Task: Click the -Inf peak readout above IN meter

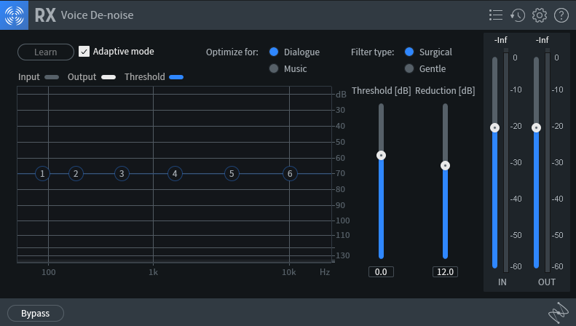Action: coord(500,39)
